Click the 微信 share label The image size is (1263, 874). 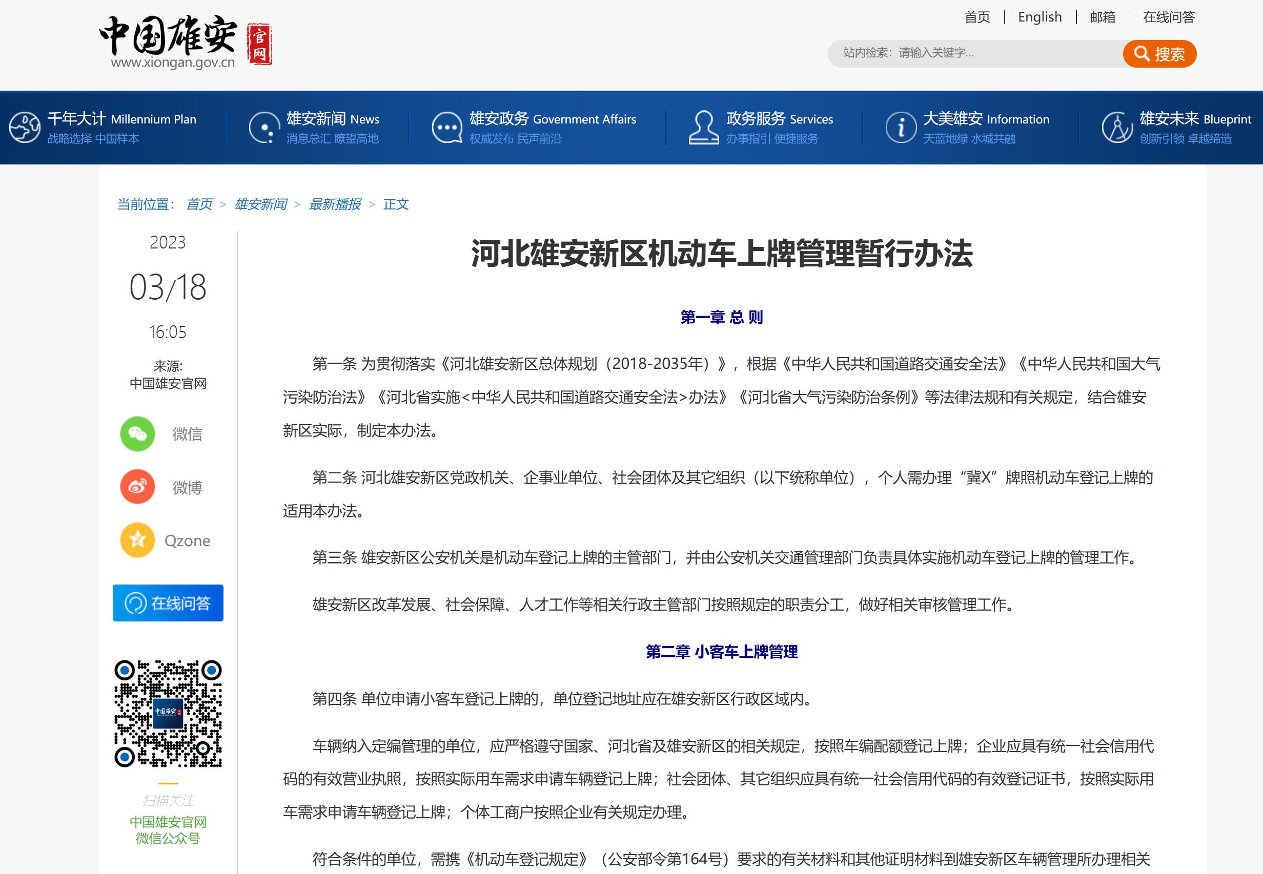188,434
